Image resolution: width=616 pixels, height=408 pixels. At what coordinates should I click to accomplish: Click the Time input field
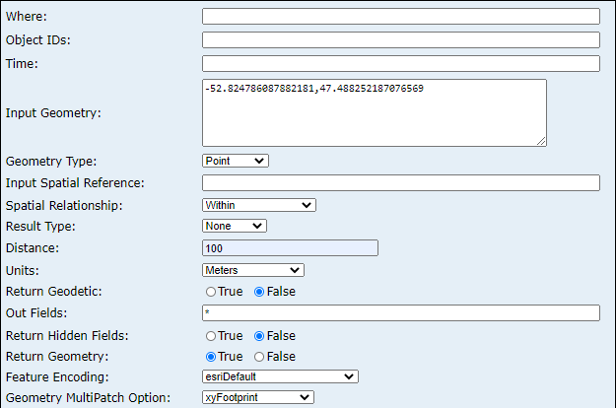click(400, 64)
